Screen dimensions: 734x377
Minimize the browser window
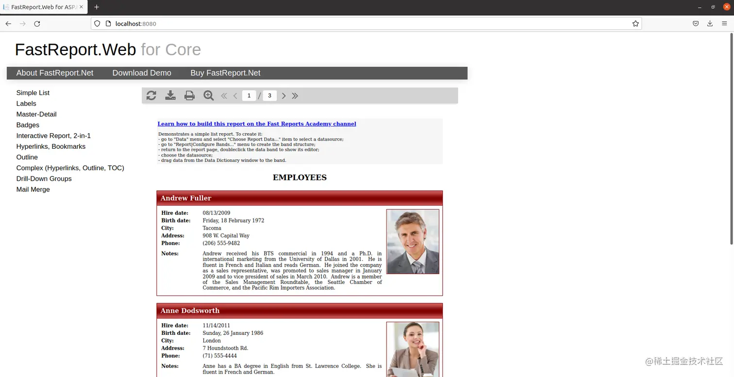pyautogui.click(x=700, y=7)
